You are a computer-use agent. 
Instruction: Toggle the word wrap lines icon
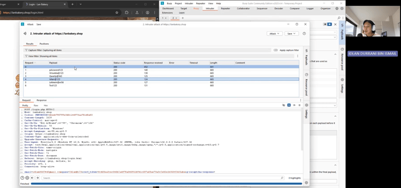(300, 105)
